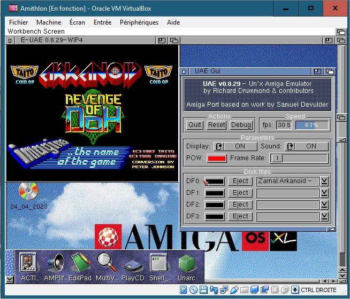Click VirtualBox floppy status icon

203,290
